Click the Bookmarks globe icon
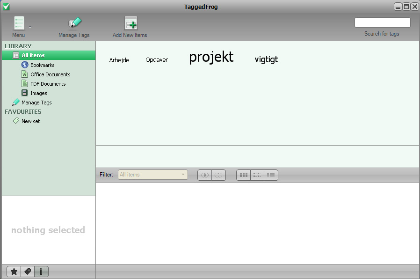The image size is (420, 279). click(x=25, y=65)
